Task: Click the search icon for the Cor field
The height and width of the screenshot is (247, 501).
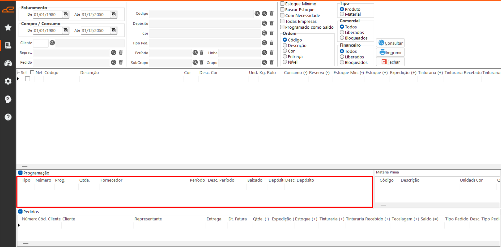Action: 264,33
